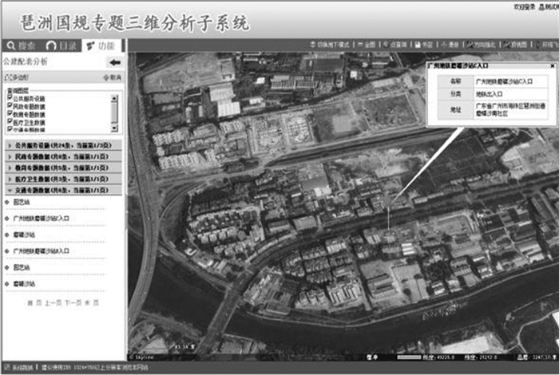Image resolution: width=559 pixels, height=375 pixels.
Task: Toggle the 公共服务设施 layer checkbox
Action: pos(10,98)
